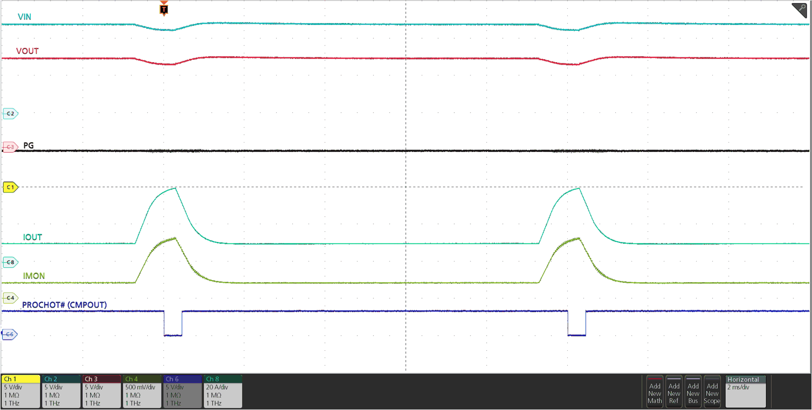Viewport: 812px width, 410px height.
Task: Click the PG waveform label
Action: pos(28,145)
